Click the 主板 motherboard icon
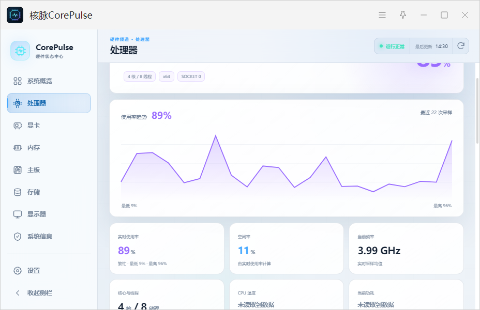Image resolution: width=480 pixels, height=310 pixels. (18, 170)
